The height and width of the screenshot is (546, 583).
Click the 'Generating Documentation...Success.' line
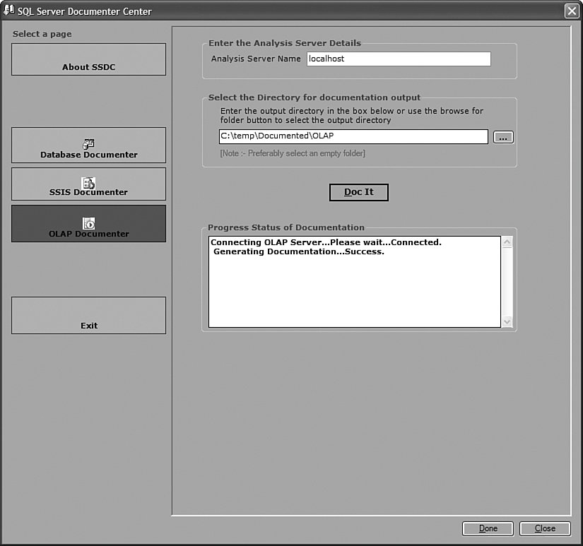coord(298,251)
